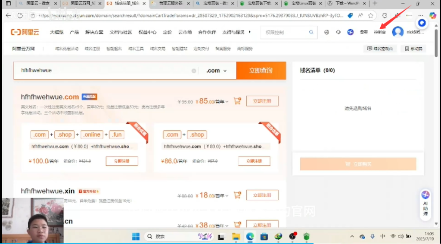Click 立即注册 for hfhfhwehwue.xin
This screenshot has width=441, height=244.
pyautogui.click(x=262, y=195)
